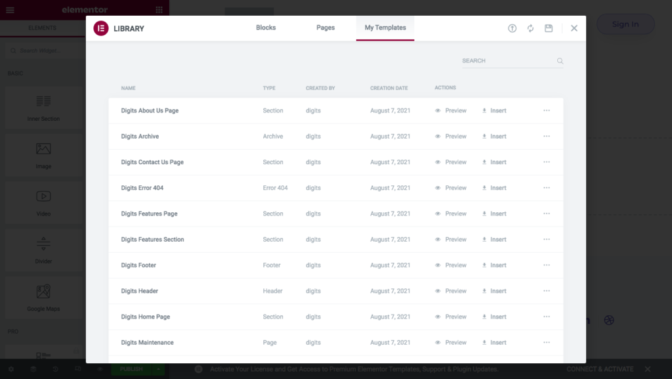This screenshot has height=379, width=672.
Task: Dismiss the license activation notice bar
Action: [x=648, y=369]
